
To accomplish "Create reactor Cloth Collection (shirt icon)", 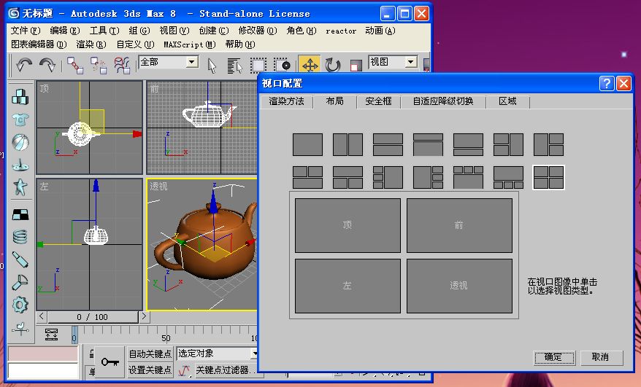I will click(20, 120).
